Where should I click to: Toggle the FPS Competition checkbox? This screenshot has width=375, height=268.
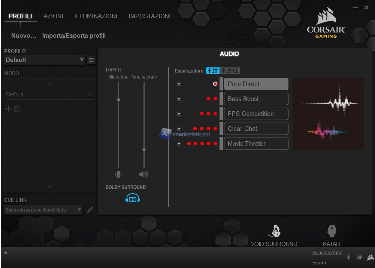coord(179,114)
